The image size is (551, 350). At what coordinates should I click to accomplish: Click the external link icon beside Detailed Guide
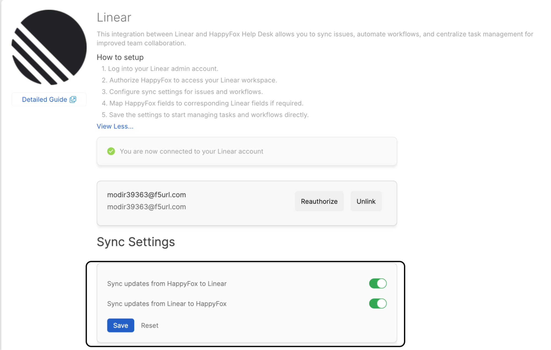pyautogui.click(x=73, y=99)
